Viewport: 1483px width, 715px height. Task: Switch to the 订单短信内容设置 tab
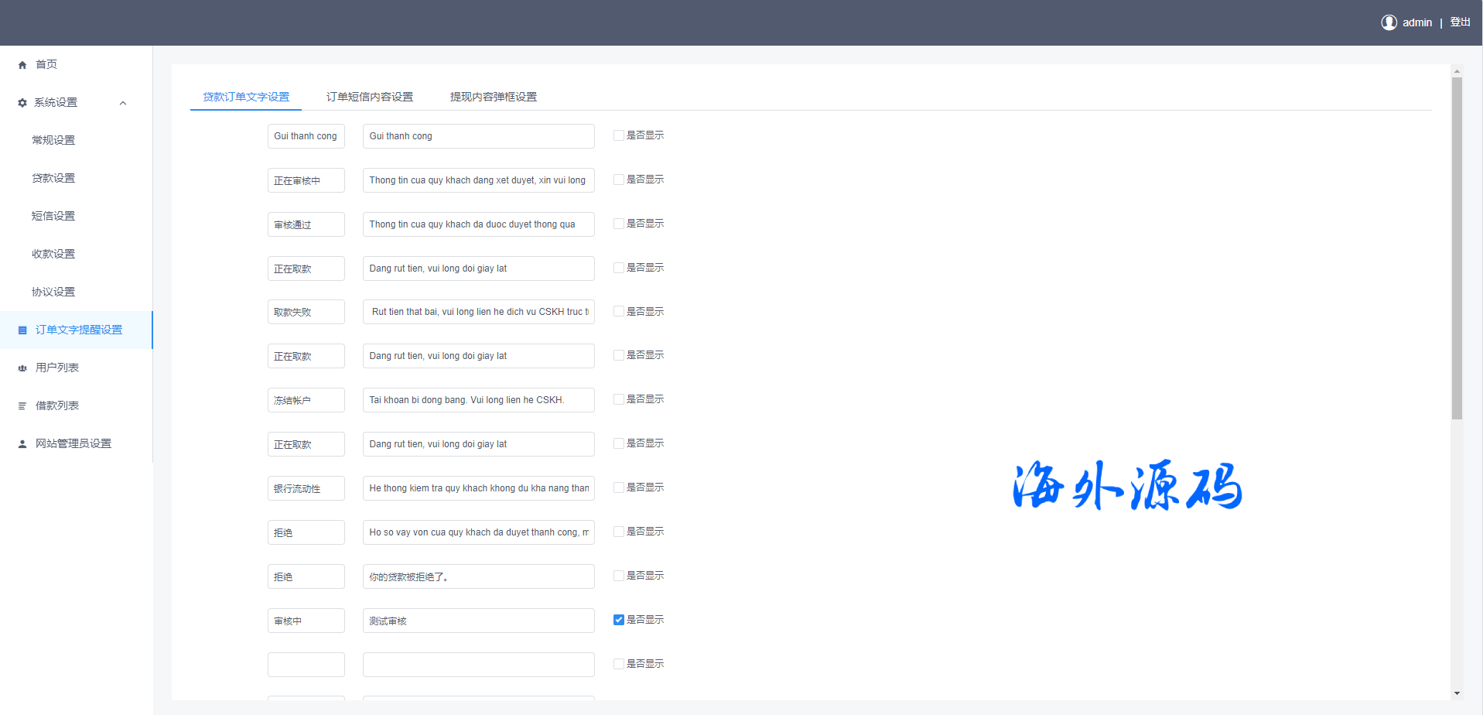369,97
